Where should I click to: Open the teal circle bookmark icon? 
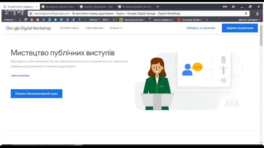click(55, 20)
